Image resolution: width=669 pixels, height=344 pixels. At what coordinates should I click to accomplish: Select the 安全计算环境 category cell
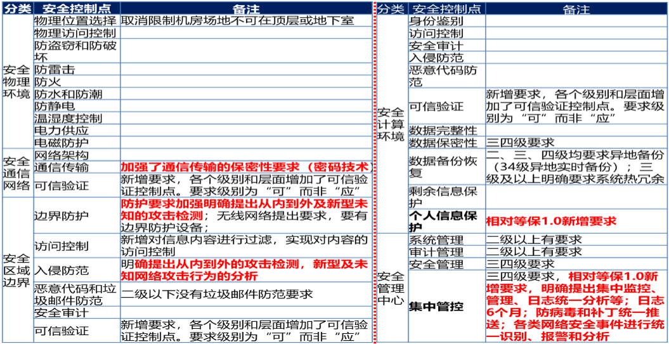pyautogui.click(x=392, y=124)
